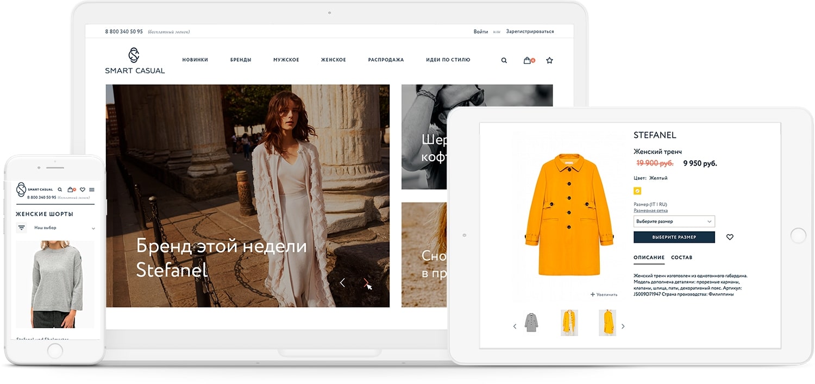Expand Выберите размер size dropdown
Image resolution: width=815 pixels, height=384 pixels.
click(x=674, y=222)
